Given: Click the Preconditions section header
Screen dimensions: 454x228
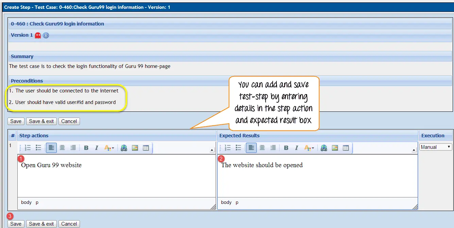Looking at the screenshot, I should [230, 81].
